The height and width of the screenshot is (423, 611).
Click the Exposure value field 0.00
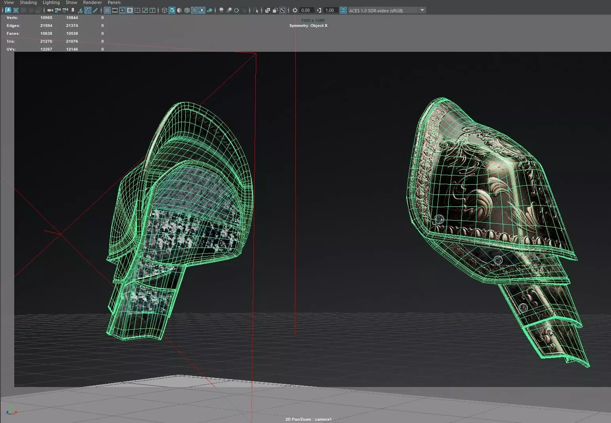[x=307, y=10]
